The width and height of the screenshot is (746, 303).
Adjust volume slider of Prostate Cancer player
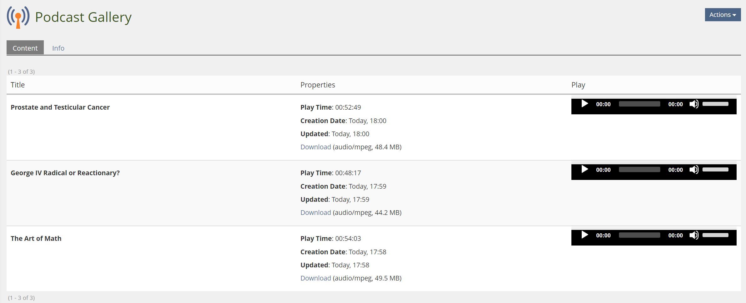click(715, 104)
